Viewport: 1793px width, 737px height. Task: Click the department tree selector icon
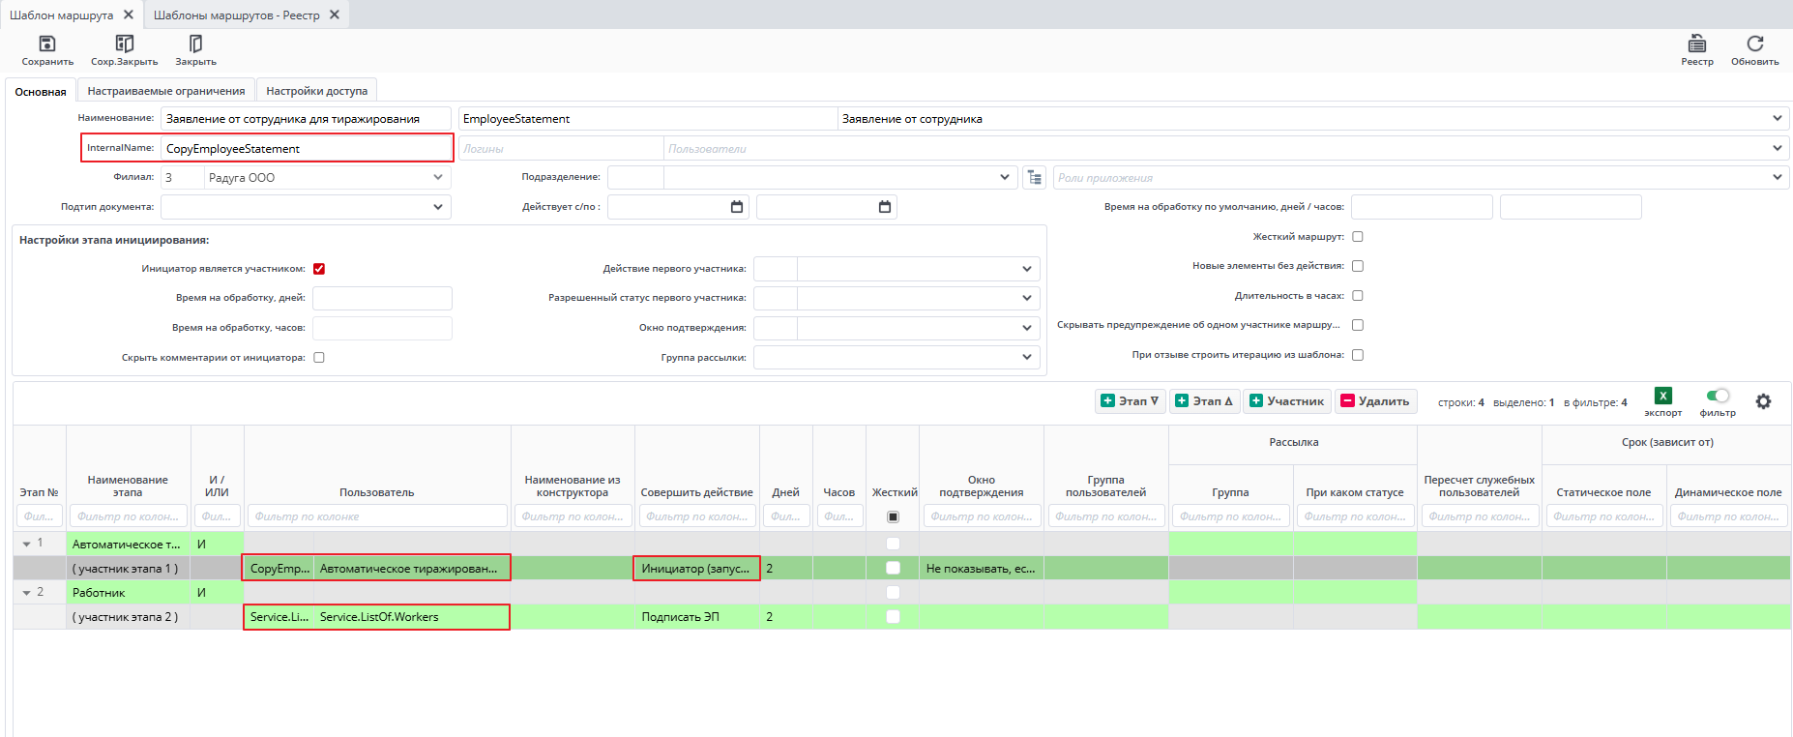click(1035, 178)
